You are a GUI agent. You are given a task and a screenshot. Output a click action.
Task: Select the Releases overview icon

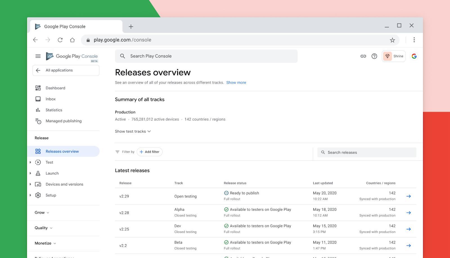pyautogui.click(x=38, y=151)
